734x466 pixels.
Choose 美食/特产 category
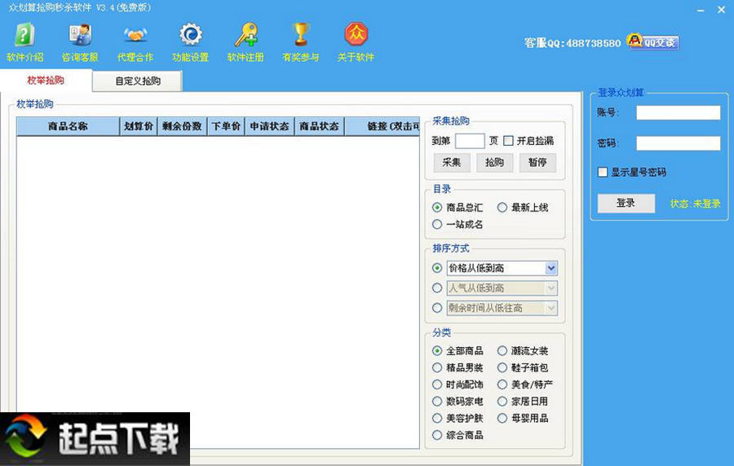[x=502, y=385]
